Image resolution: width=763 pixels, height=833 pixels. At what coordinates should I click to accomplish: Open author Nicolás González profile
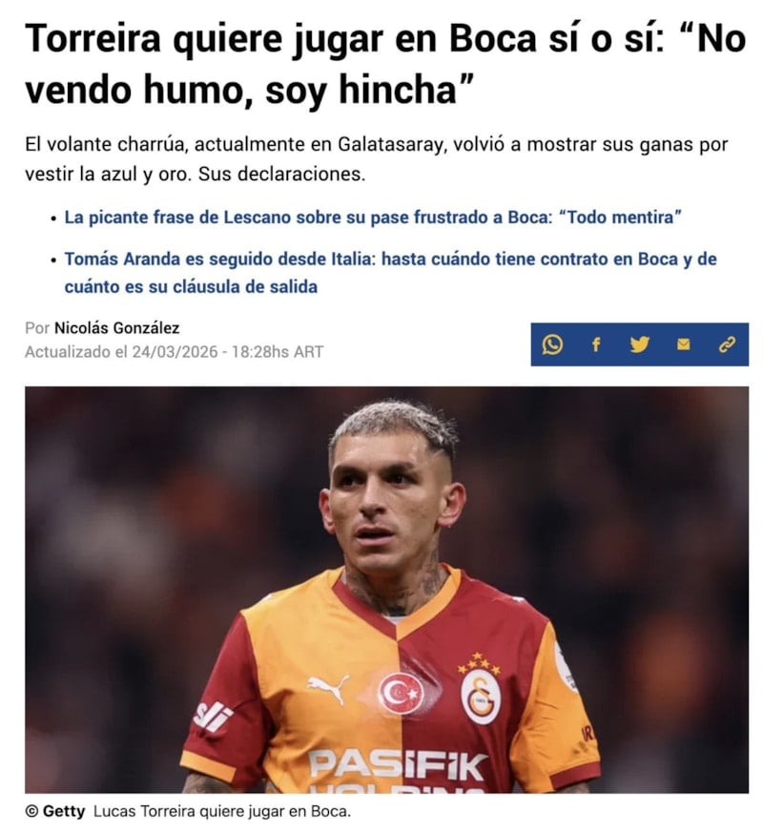[x=116, y=328]
